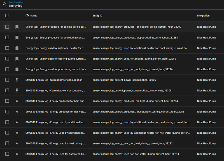Check the box for cooling energy produced 32290 row
This screenshot has height=161, width=224.
click(7, 27)
